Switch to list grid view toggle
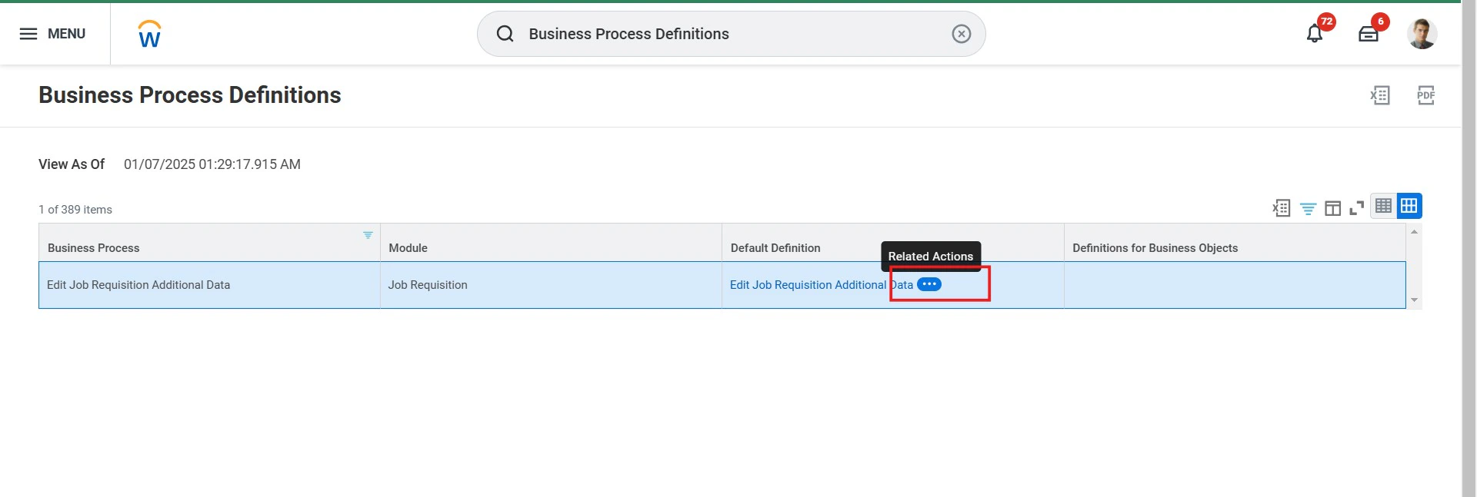1477x497 pixels. [x=1383, y=206]
